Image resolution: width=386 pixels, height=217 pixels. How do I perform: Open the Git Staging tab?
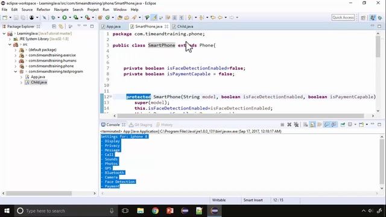pyautogui.click(x=141, y=125)
